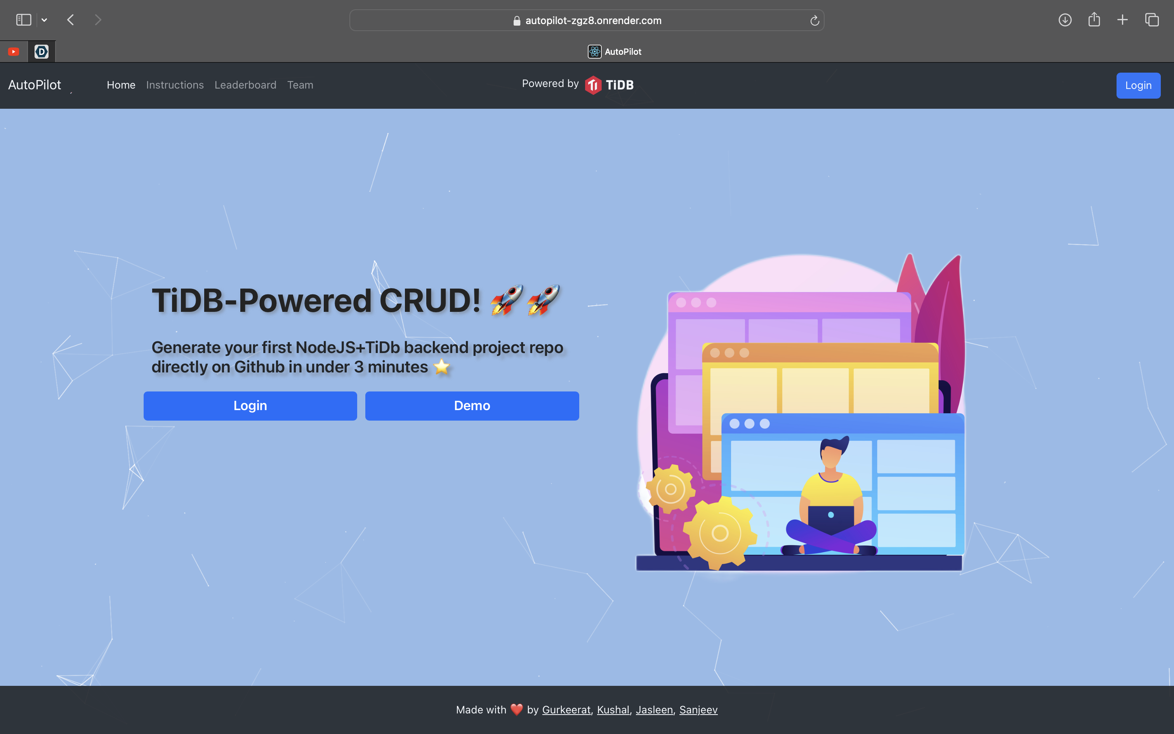Image resolution: width=1174 pixels, height=734 pixels.
Task: Click the address bar URL field
Action: pos(587,20)
